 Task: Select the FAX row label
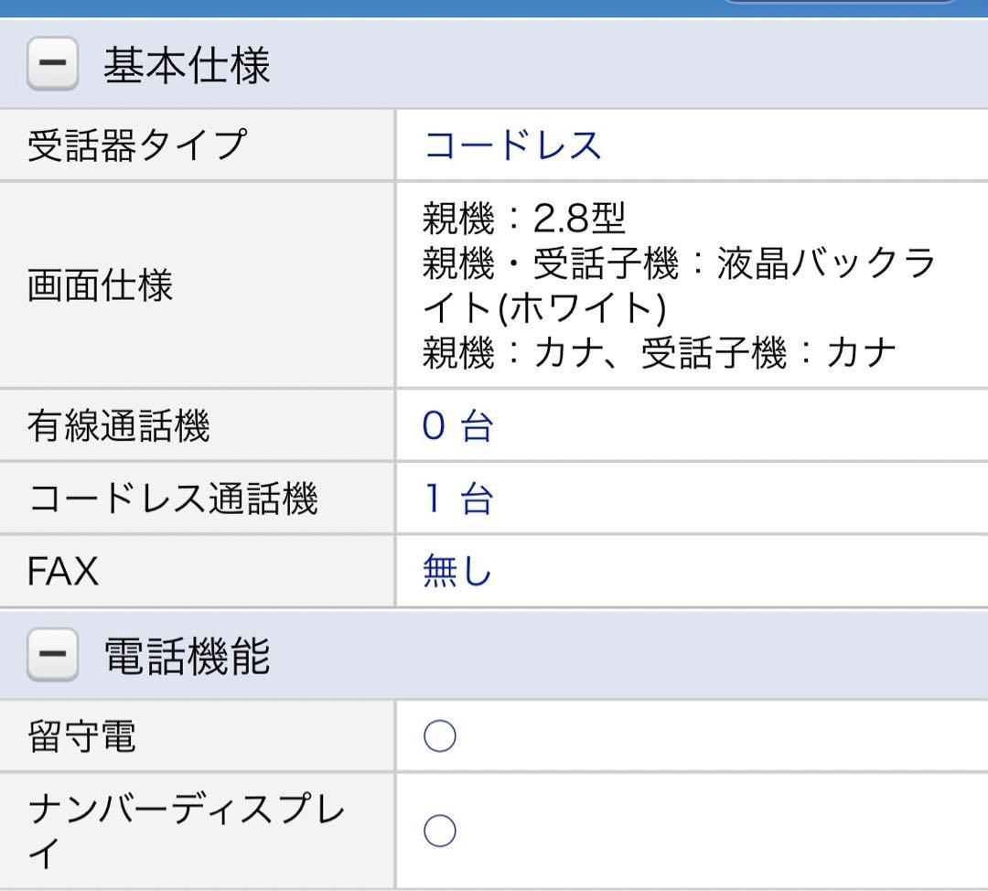[x=62, y=572]
